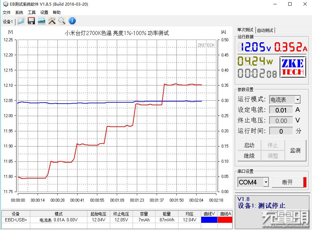Close the EB test software window
Viewport: 312px width, 230px height.
click(305, 4)
